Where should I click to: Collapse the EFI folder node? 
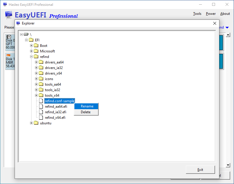click(27, 40)
